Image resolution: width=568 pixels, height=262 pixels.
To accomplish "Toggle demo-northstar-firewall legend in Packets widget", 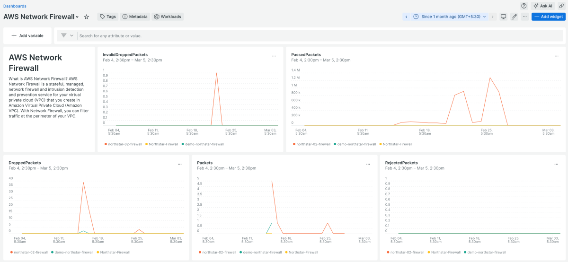I will point(260,252).
